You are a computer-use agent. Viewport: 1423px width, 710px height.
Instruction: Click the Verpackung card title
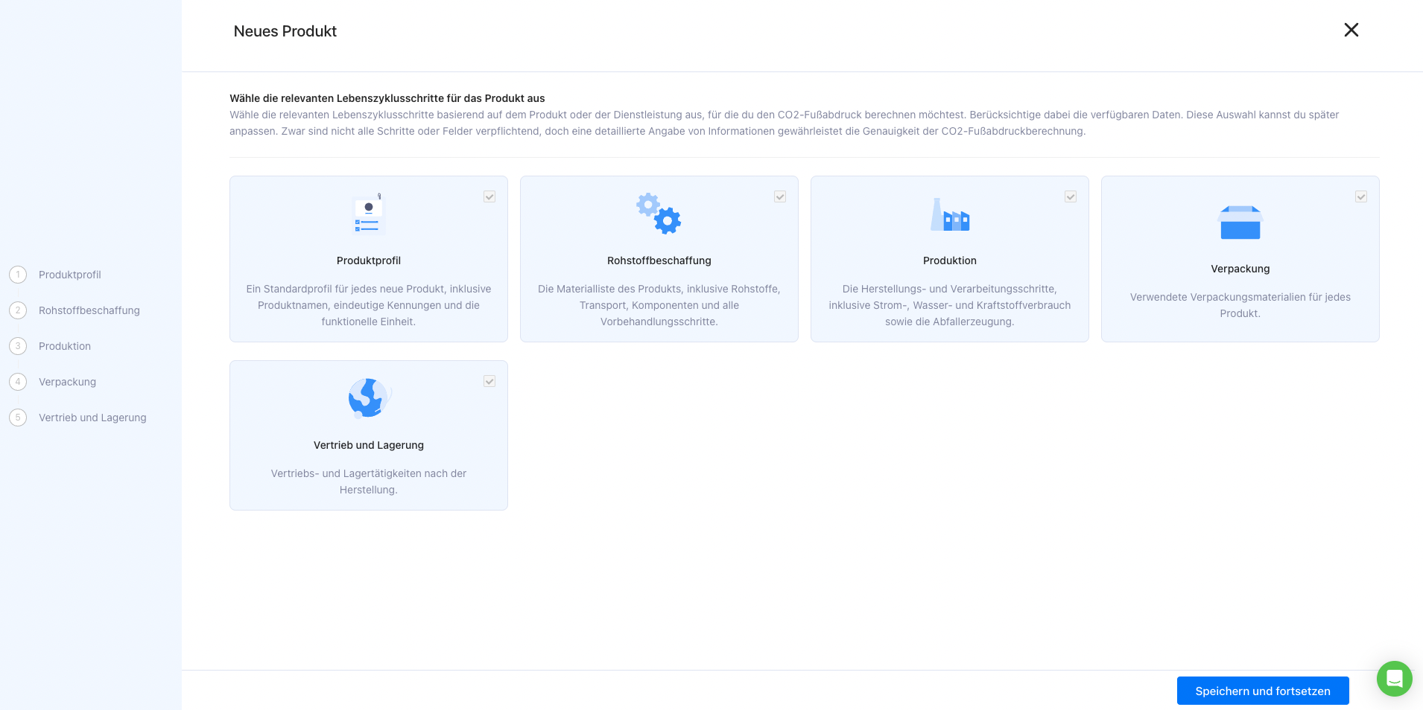point(1240,269)
